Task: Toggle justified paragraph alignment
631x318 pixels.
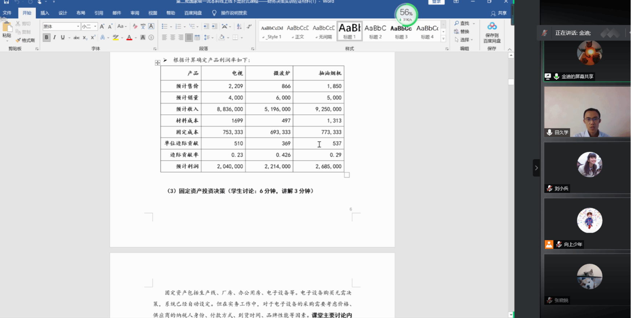Action: pos(189,38)
